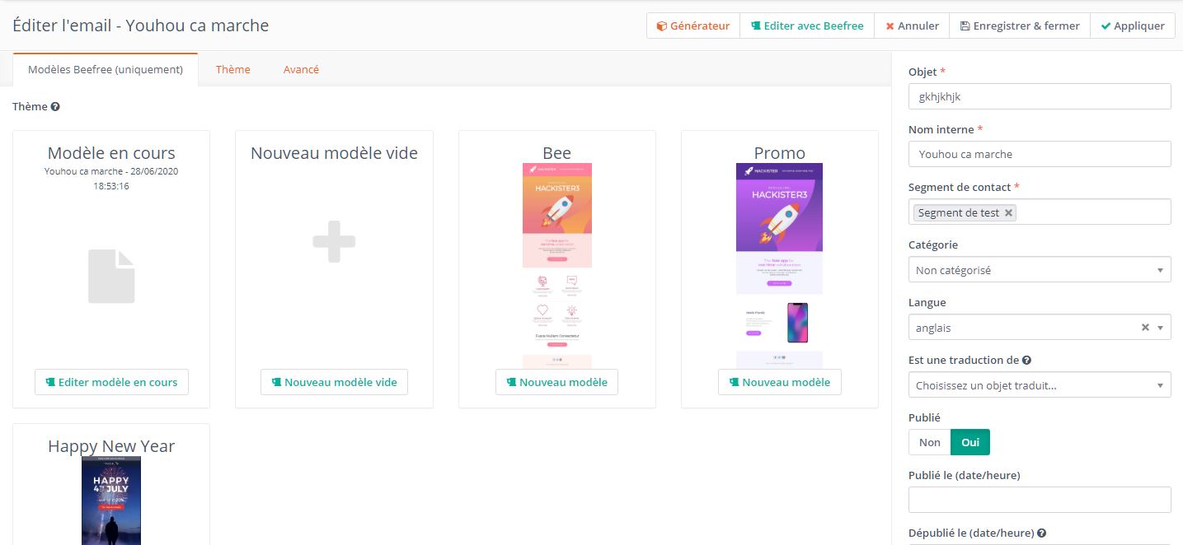Open the Catégorie dropdown
Viewport: 1183px width, 545px height.
click(x=1162, y=269)
